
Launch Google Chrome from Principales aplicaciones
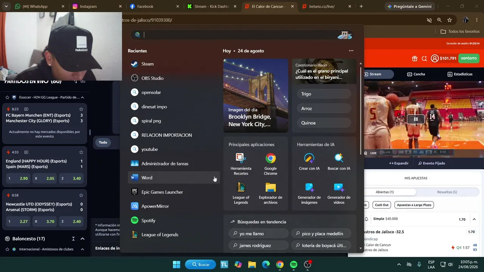click(270, 164)
